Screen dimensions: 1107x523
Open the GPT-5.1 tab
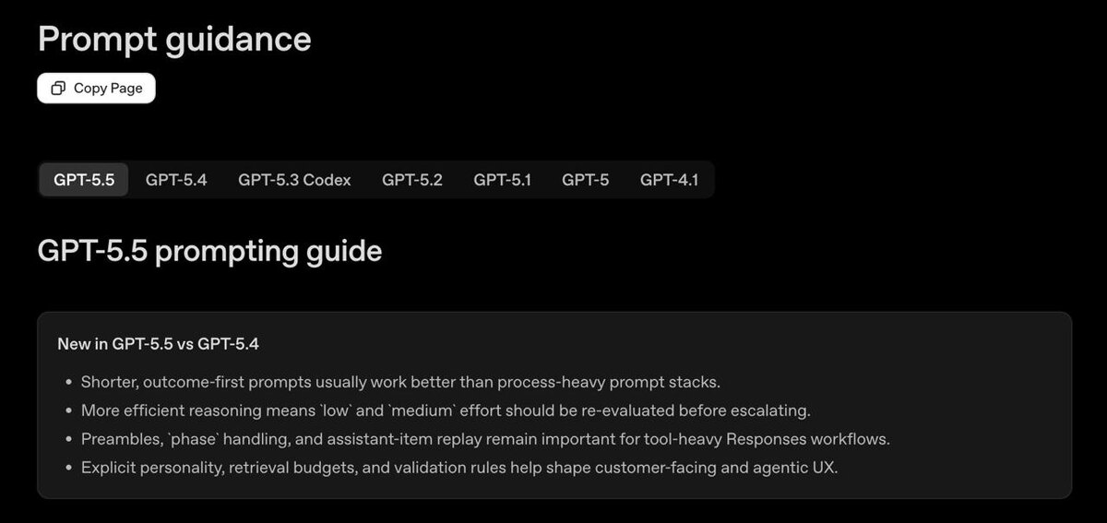point(502,180)
